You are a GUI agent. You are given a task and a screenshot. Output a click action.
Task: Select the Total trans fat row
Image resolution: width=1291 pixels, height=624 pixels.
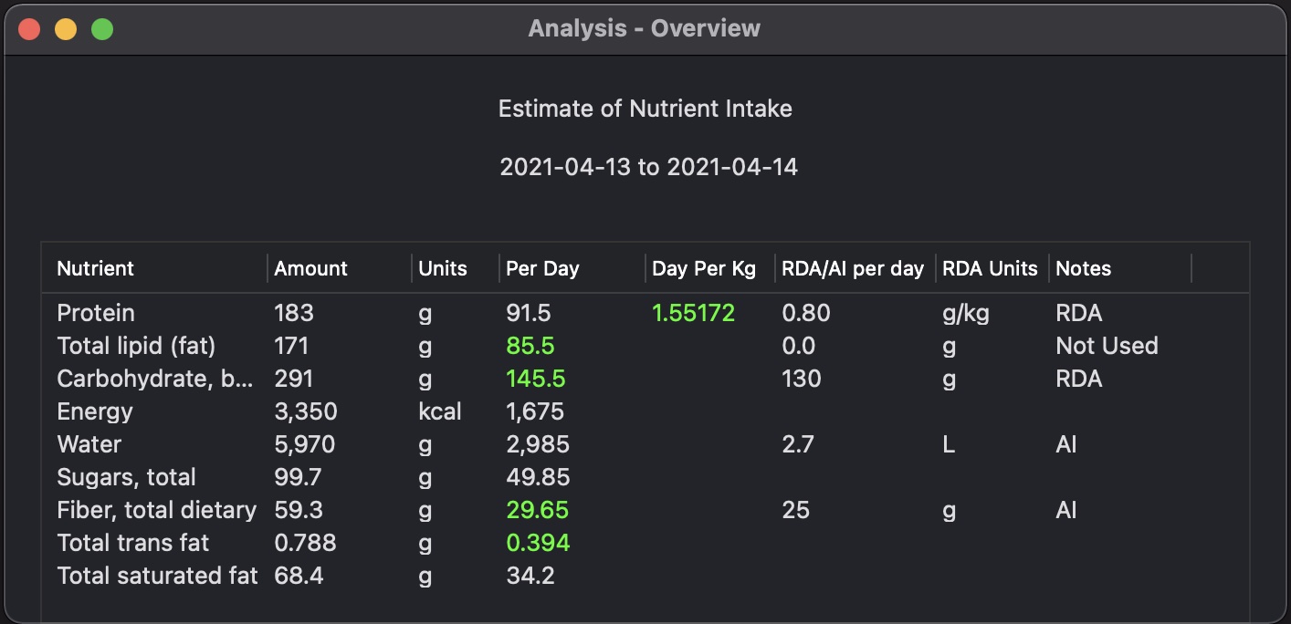pyautogui.click(x=133, y=543)
